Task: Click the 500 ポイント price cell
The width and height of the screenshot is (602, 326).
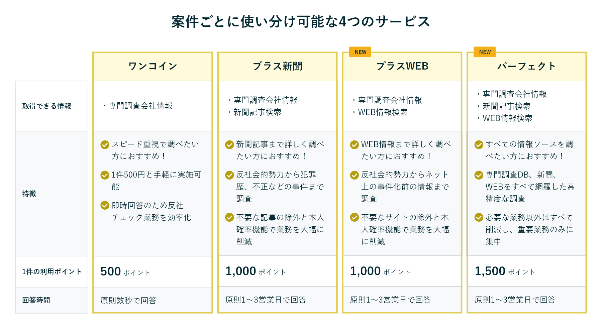Action: pyautogui.click(x=153, y=271)
